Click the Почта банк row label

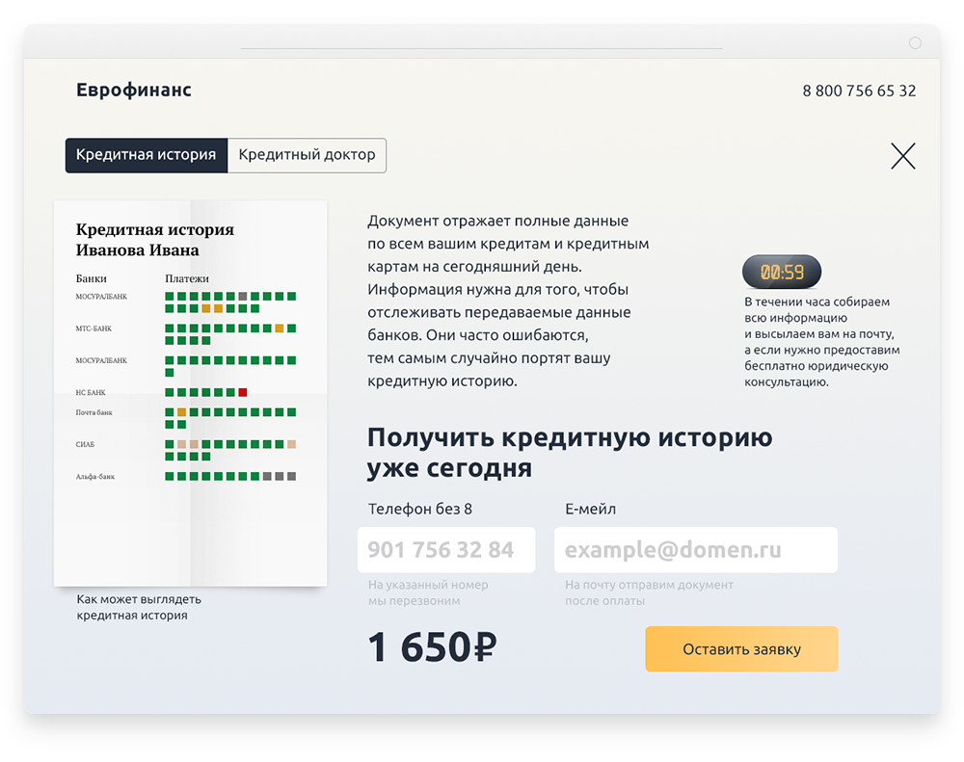(x=94, y=412)
